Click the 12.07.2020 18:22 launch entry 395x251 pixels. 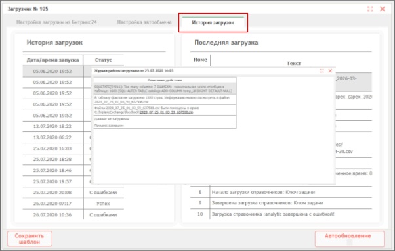[53, 126]
